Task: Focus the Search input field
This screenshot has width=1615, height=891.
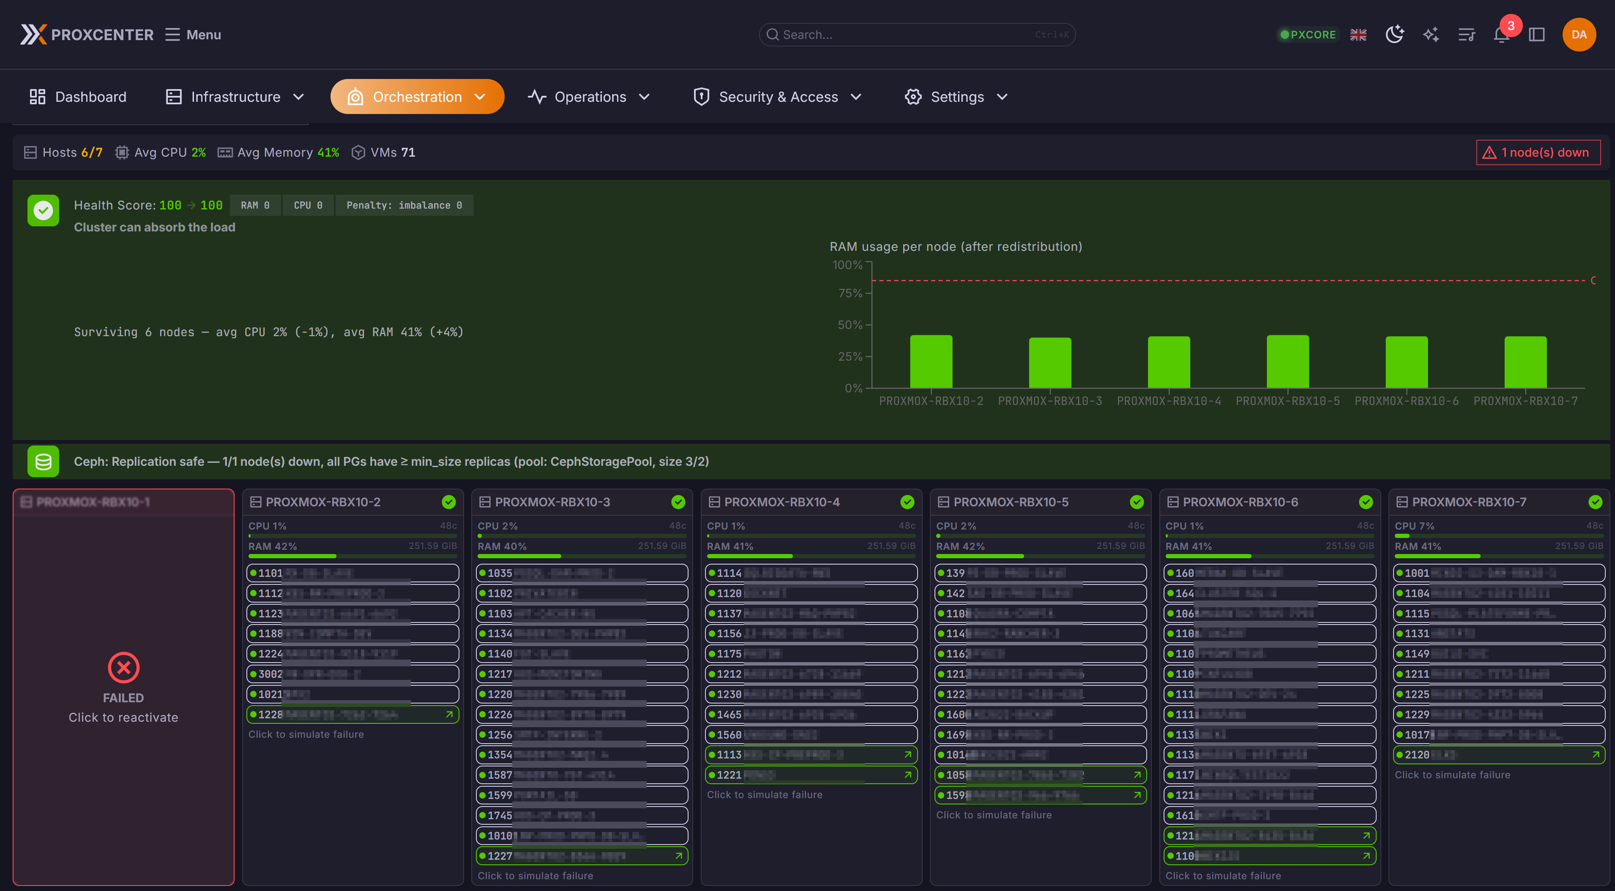Action: [916, 35]
